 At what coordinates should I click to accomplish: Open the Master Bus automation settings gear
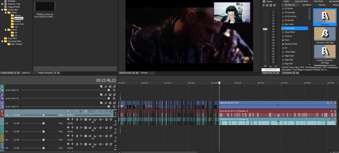pos(267,5)
